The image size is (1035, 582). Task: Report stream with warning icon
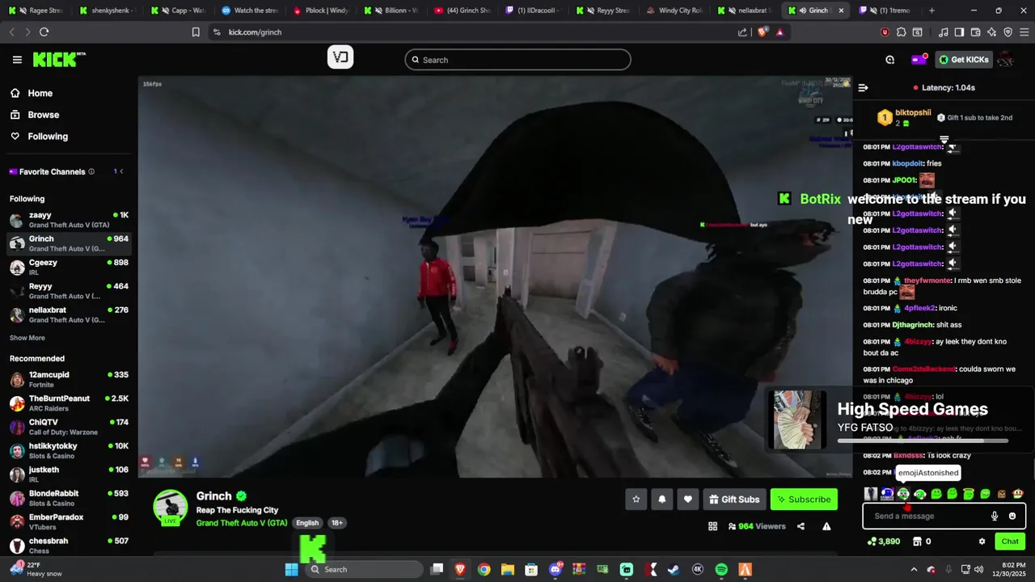coord(826,526)
